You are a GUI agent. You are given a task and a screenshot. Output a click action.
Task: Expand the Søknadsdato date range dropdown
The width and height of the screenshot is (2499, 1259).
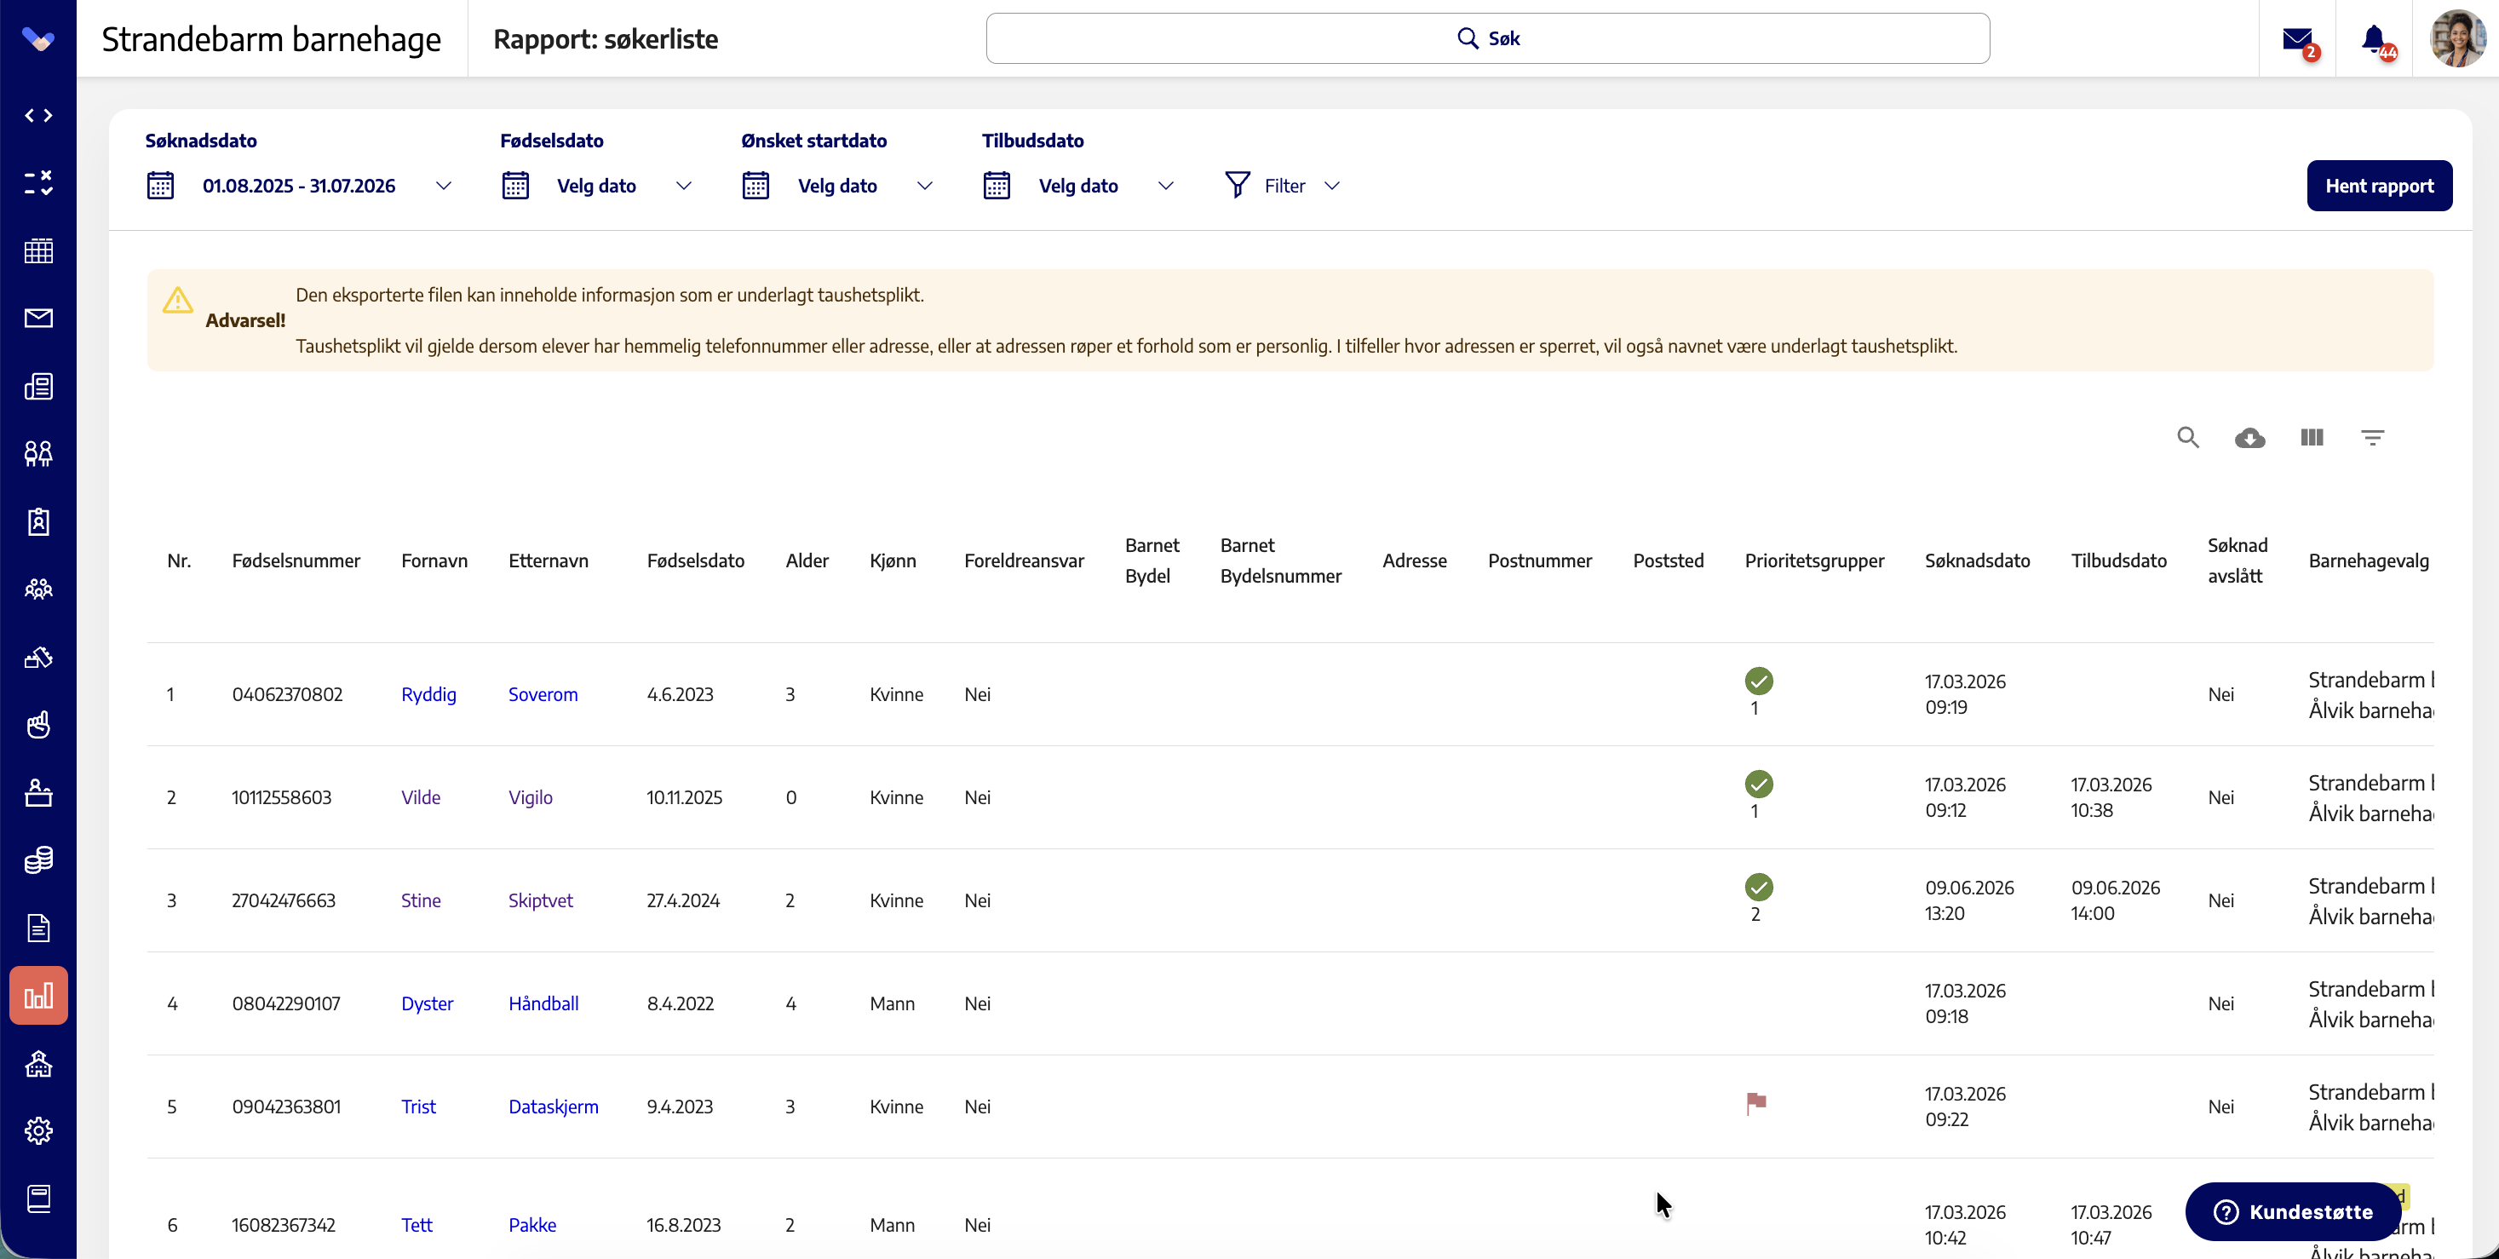[x=300, y=185]
